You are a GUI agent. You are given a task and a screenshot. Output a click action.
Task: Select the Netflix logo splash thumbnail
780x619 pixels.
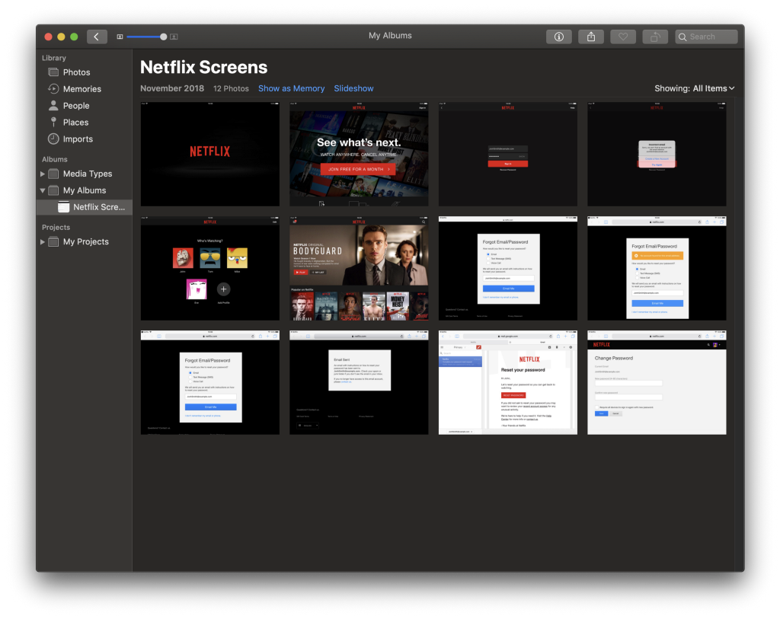click(x=210, y=154)
